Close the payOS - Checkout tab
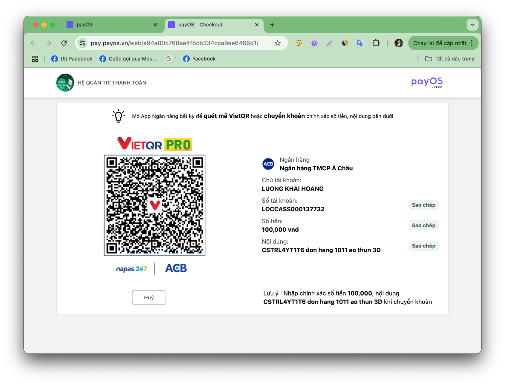505x385 pixels. [x=257, y=25]
